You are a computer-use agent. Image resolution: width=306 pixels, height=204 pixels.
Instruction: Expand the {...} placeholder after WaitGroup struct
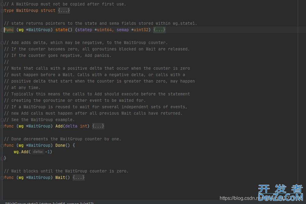pyautogui.click(x=64, y=10)
